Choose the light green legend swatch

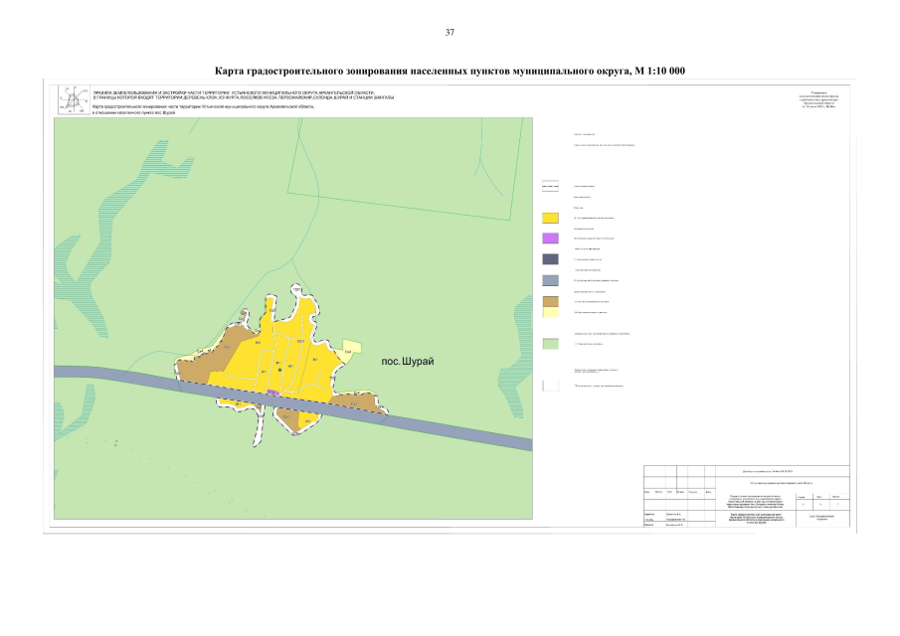pos(551,344)
